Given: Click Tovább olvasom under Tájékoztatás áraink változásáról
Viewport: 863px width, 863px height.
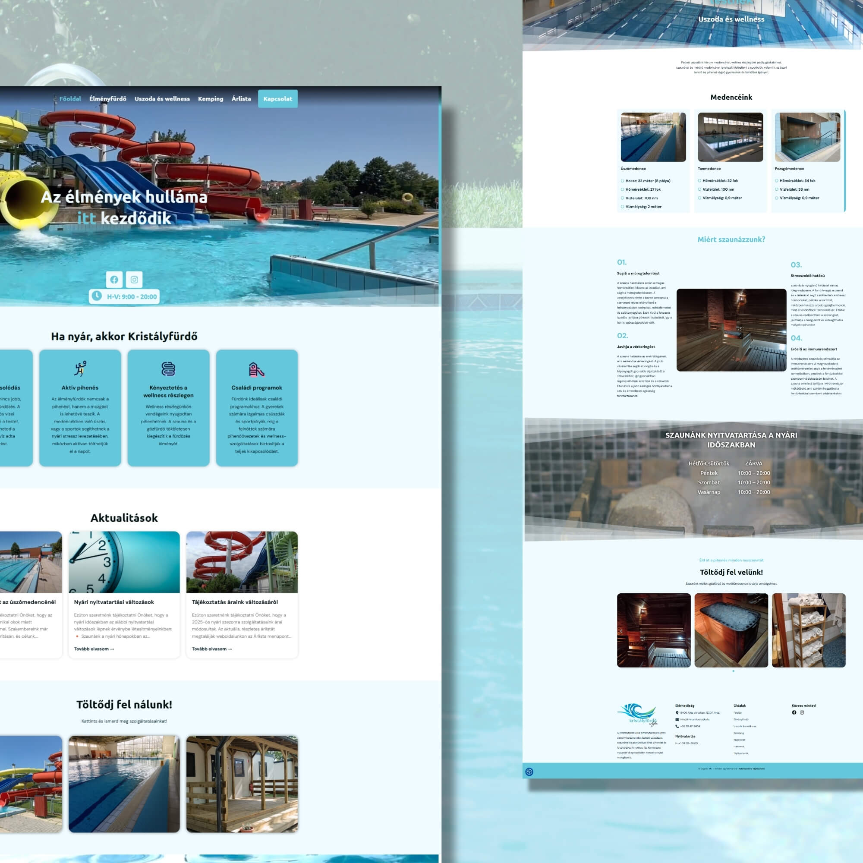Looking at the screenshot, I should coord(212,649).
